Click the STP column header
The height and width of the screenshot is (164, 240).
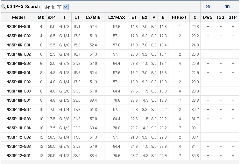pyautogui.click(x=232, y=17)
